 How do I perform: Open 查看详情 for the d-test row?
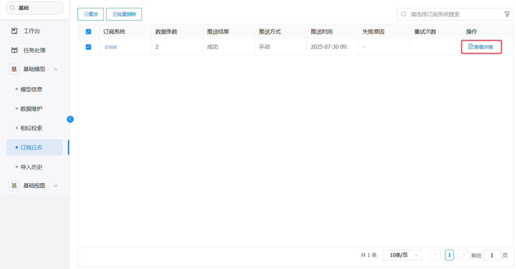[x=481, y=47]
